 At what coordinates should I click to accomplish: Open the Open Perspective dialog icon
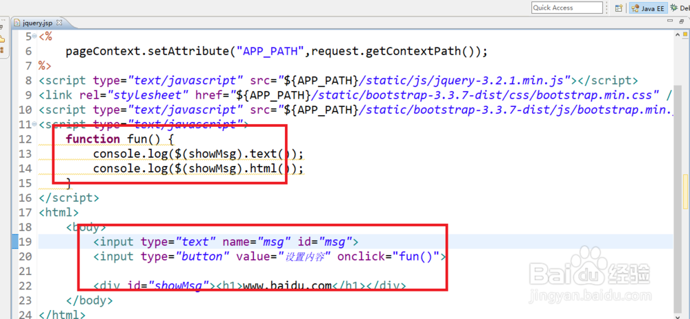(619, 8)
